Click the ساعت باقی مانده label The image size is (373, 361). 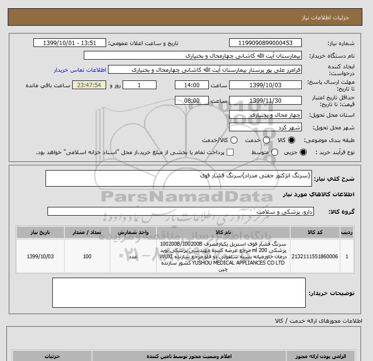[48, 85]
